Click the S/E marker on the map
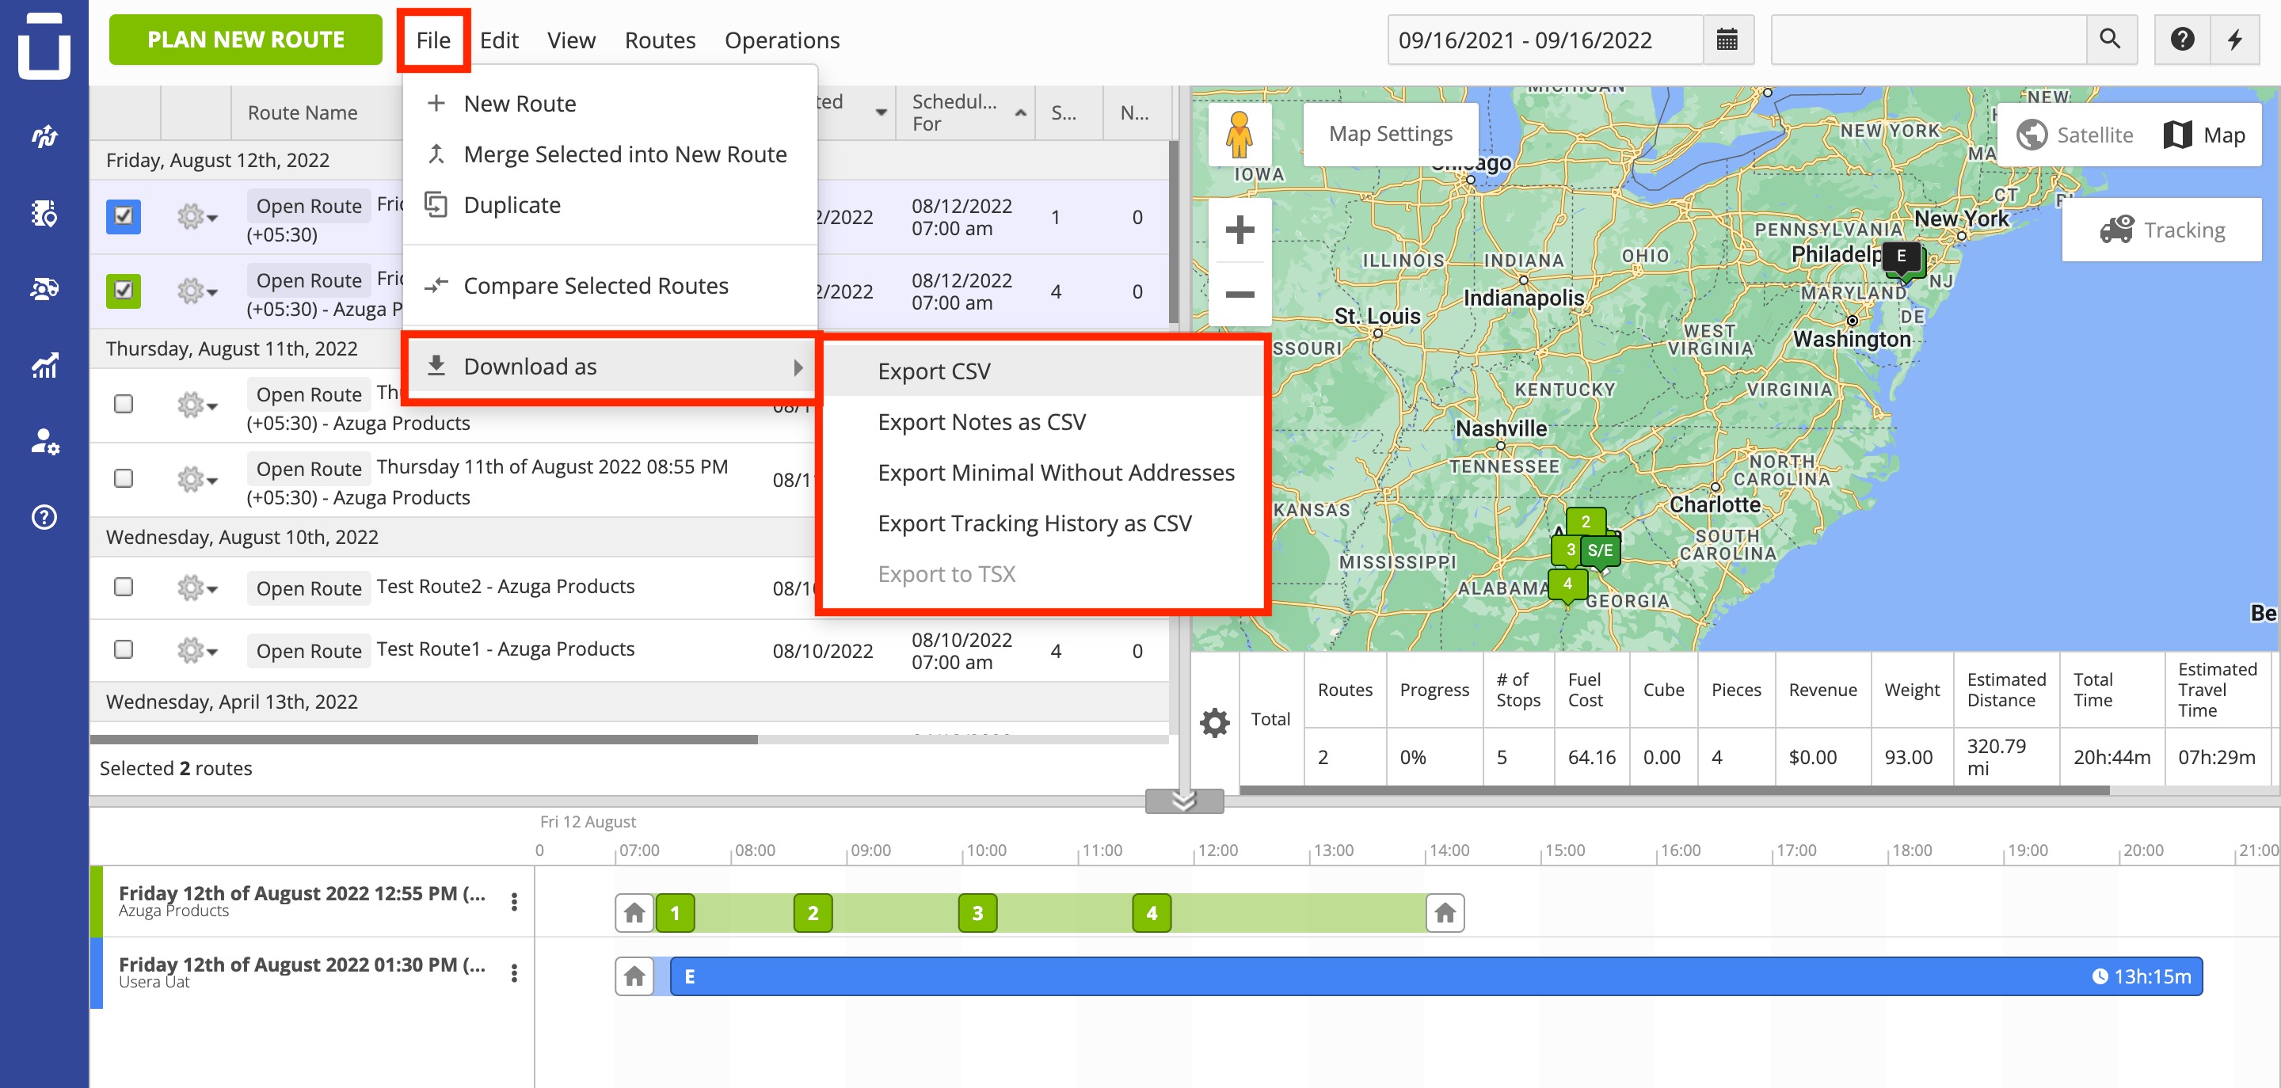The height and width of the screenshot is (1088, 2281). pos(1600,552)
